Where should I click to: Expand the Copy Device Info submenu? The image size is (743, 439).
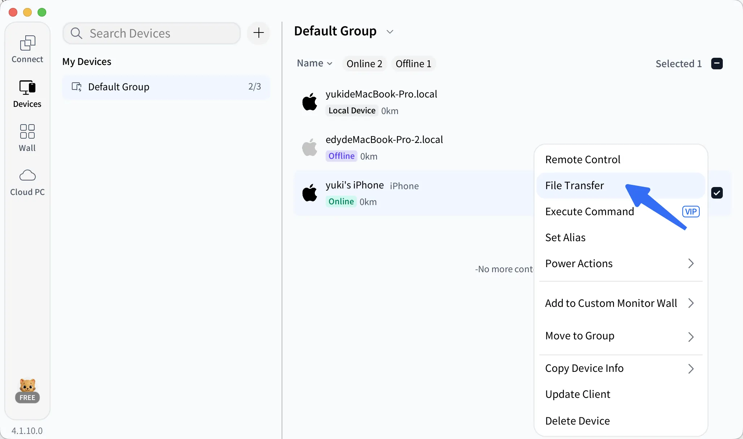(x=620, y=368)
